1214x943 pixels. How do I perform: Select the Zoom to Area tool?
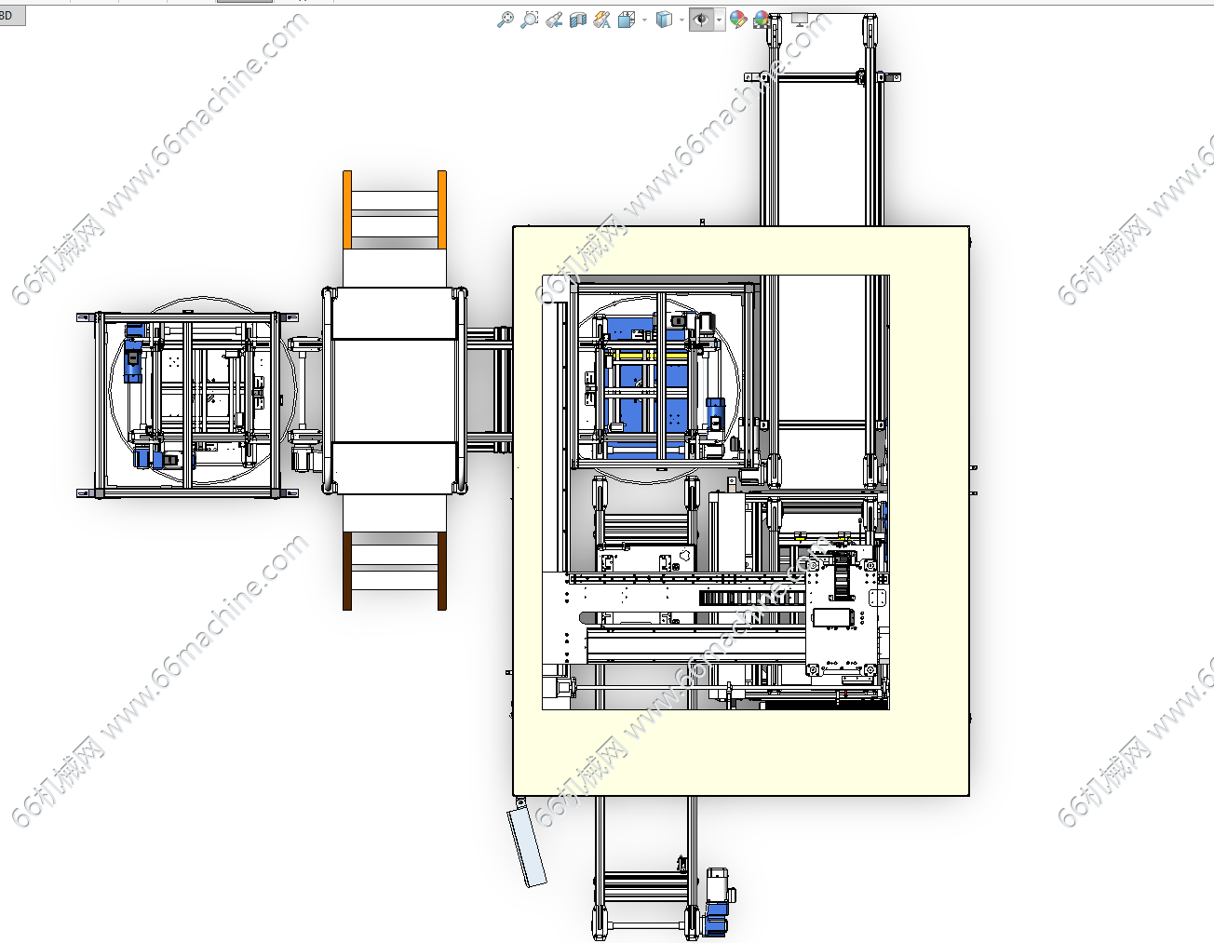pyautogui.click(x=529, y=20)
